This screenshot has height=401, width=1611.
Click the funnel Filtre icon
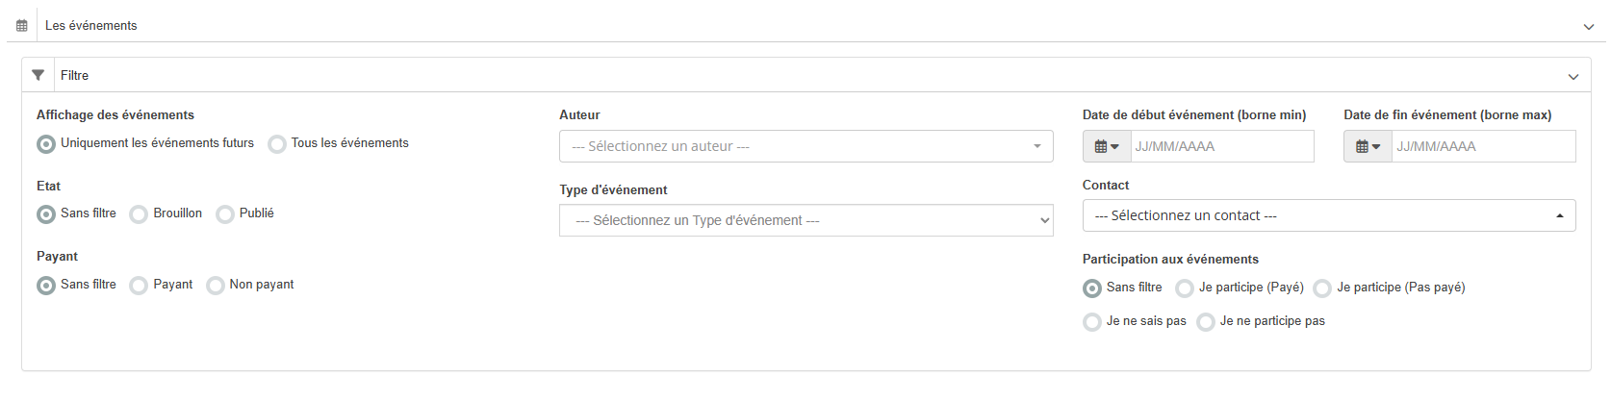coord(38,75)
